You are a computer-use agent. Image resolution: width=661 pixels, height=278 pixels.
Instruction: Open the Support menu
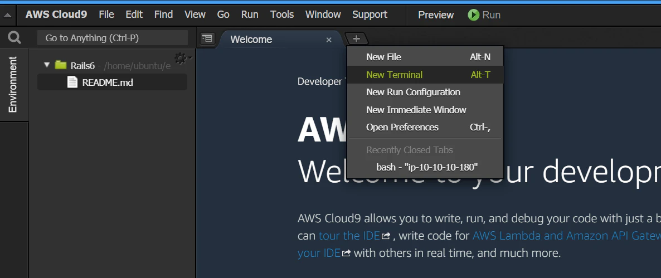click(x=370, y=14)
